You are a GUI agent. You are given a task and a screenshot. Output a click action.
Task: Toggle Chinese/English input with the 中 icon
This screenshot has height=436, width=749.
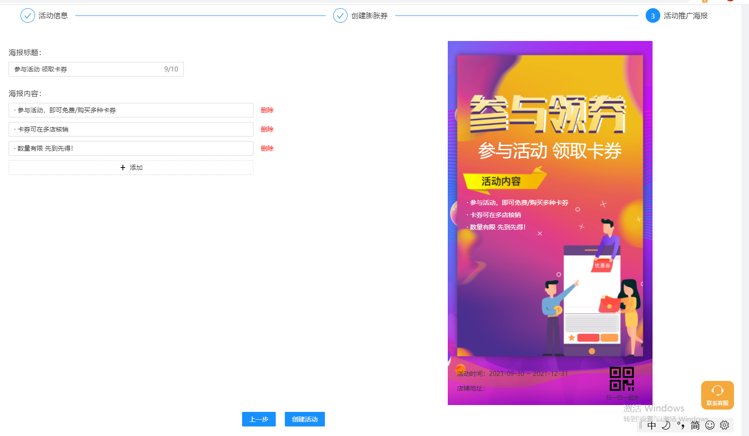pyautogui.click(x=652, y=426)
